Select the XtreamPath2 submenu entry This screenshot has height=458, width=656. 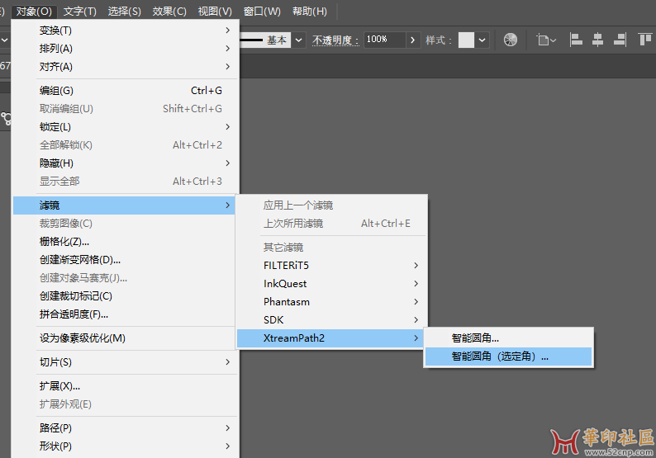(331, 338)
